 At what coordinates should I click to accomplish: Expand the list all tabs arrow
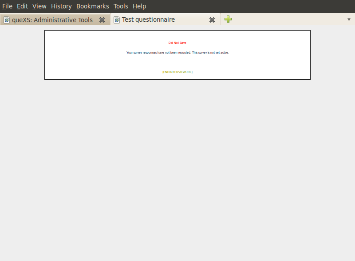coord(349,19)
